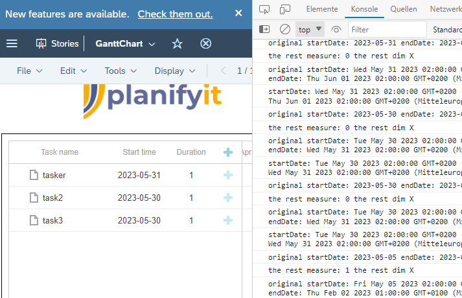The height and width of the screenshot is (298, 462).
Task: Close the story with circled X icon
Action: pos(205,43)
